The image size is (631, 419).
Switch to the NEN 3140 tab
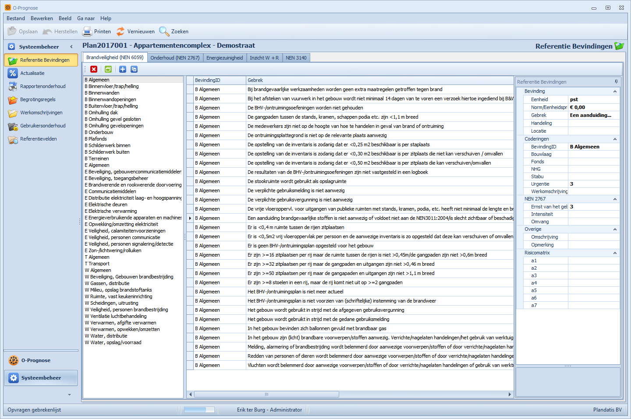pyautogui.click(x=296, y=58)
